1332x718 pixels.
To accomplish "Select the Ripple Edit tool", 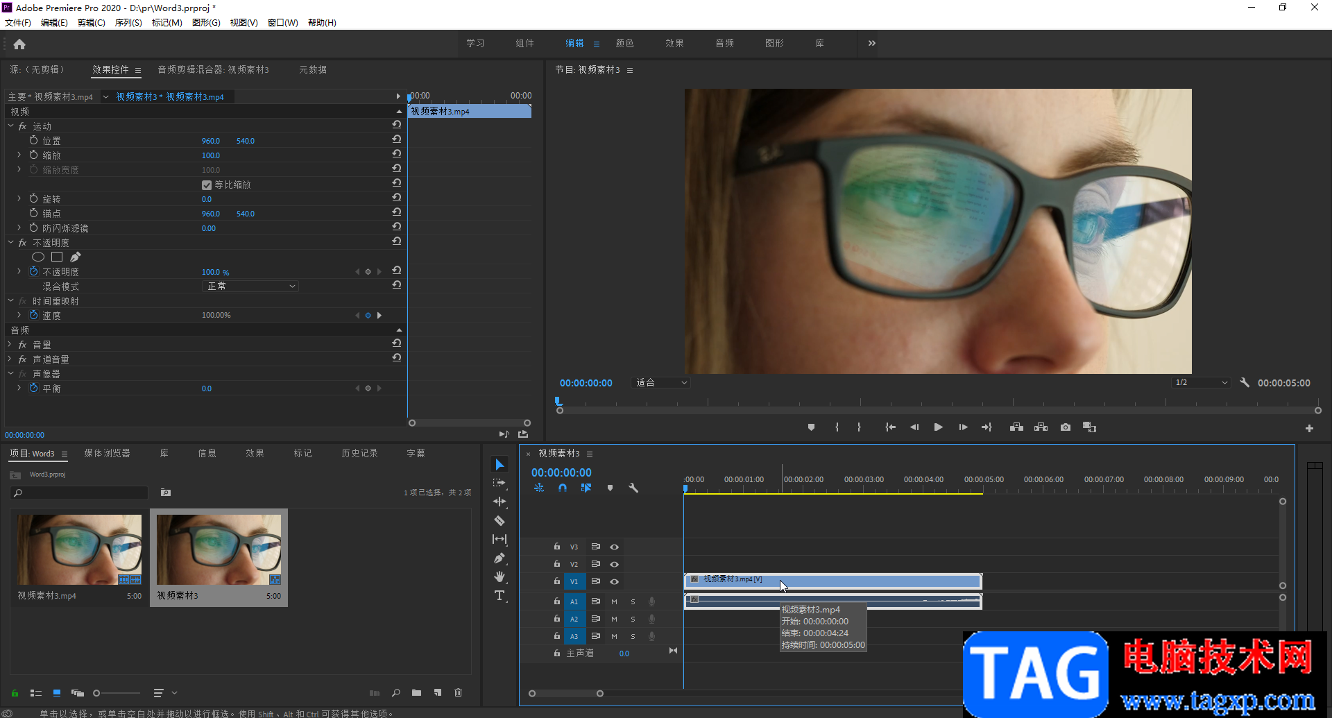I will 499,502.
